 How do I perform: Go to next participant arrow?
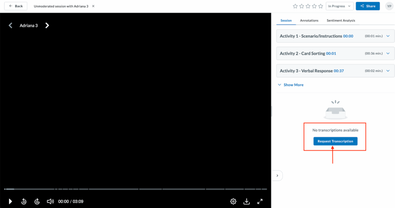coord(47,25)
